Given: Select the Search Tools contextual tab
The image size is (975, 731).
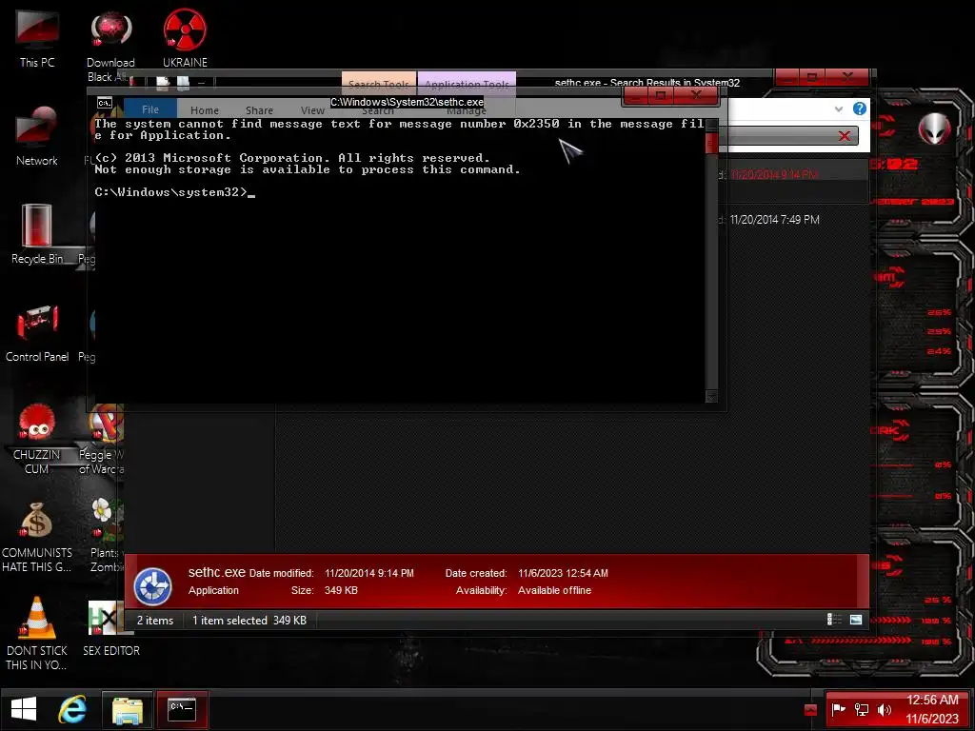Looking at the screenshot, I should 379,84.
